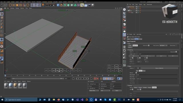Click the Undo arrow in the top toolbar
Screen dimensions: 183x103
click(3, 5)
